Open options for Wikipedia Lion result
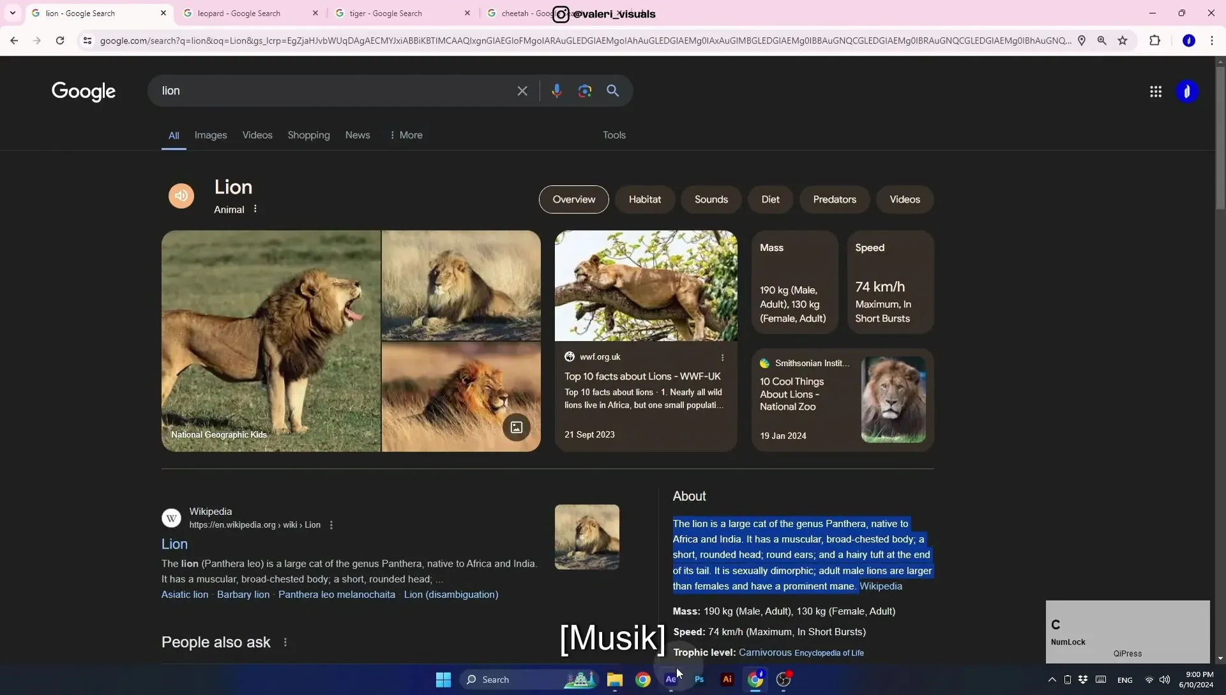This screenshot has height=695, width=1226. [x=331, y=525]
